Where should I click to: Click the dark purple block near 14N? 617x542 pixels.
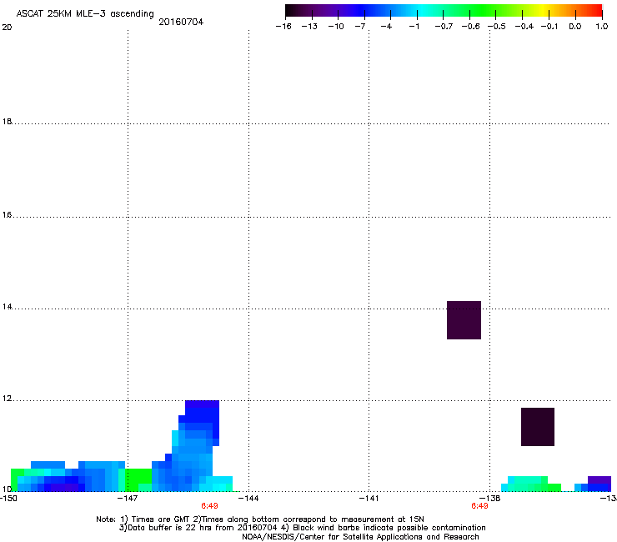464,320
